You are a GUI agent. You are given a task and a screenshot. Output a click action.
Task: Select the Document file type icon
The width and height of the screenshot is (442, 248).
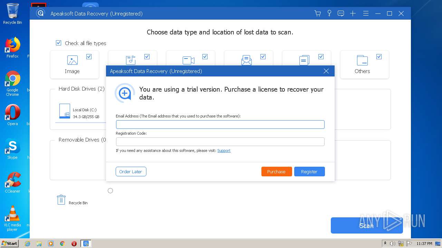[x=304, y=60]
